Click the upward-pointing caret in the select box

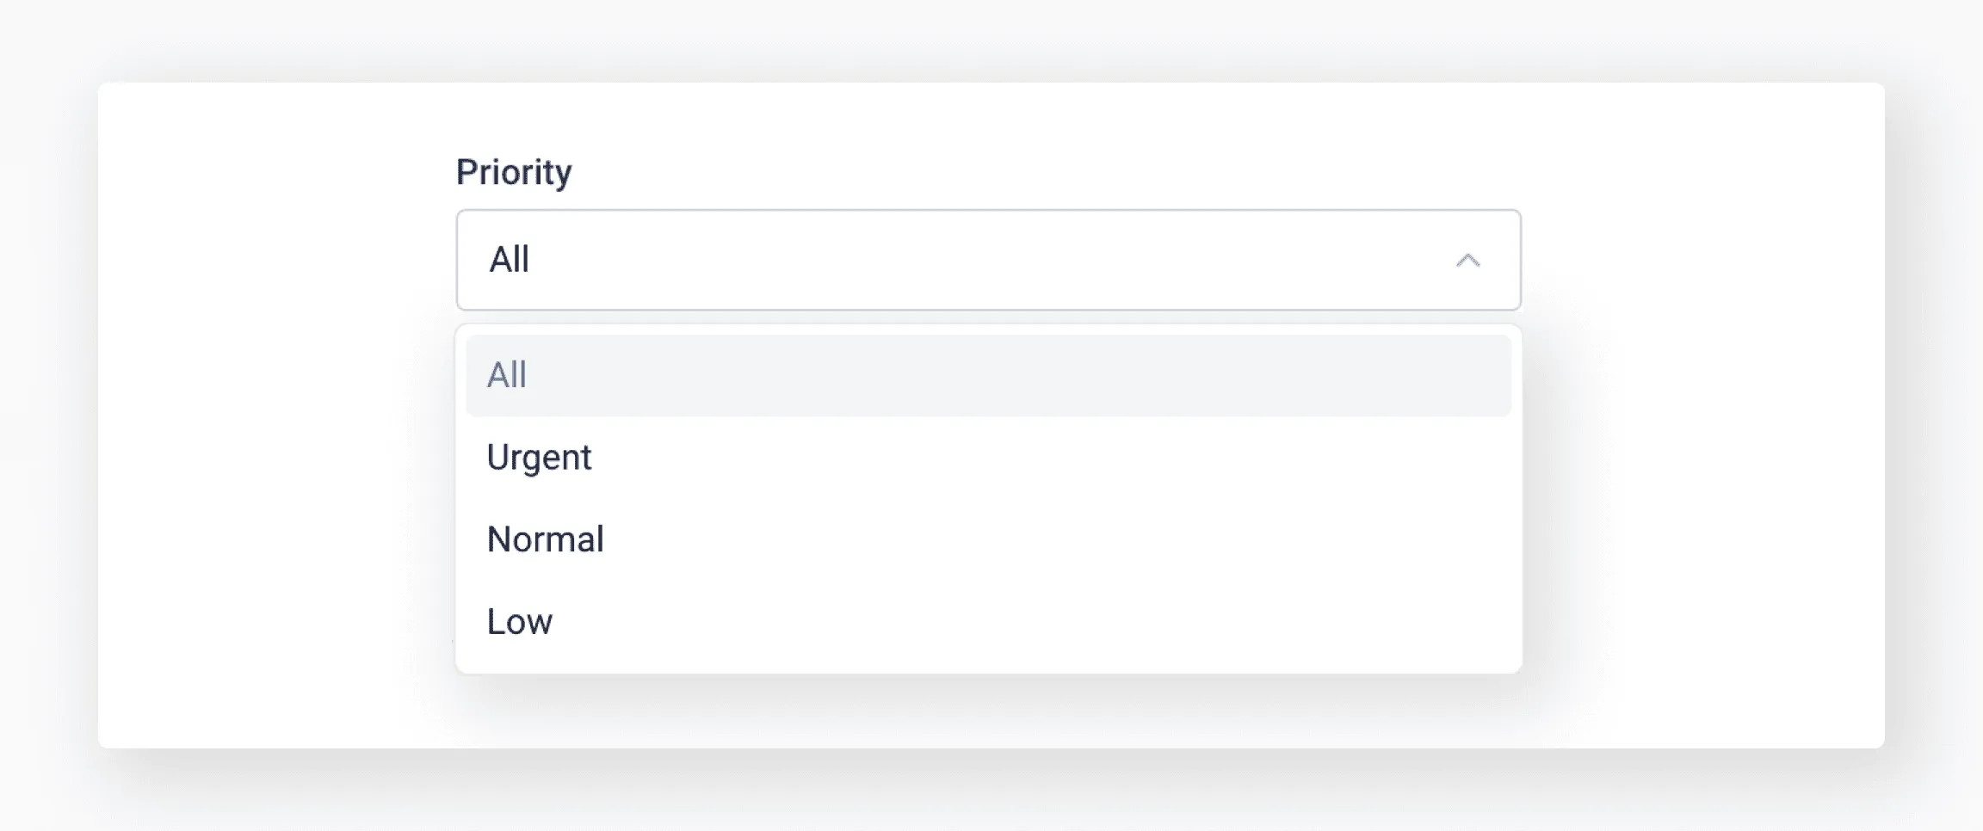1470,260
